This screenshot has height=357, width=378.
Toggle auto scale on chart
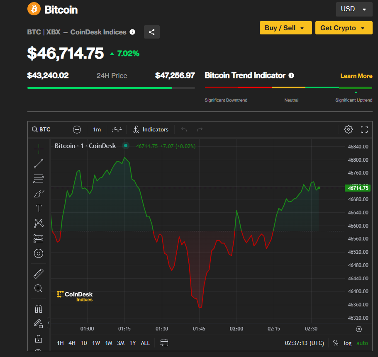tap(362, 343)
